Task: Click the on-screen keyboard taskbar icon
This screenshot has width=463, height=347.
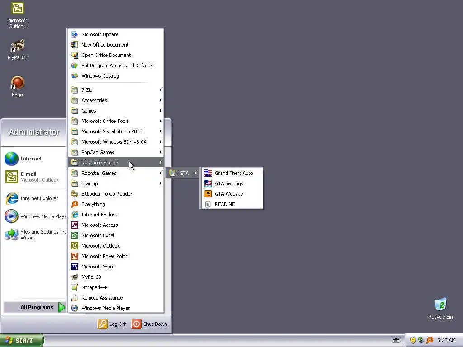Action: 396,341
